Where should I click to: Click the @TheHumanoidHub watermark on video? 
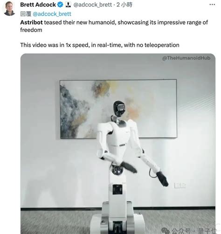[x=186, y=58]
